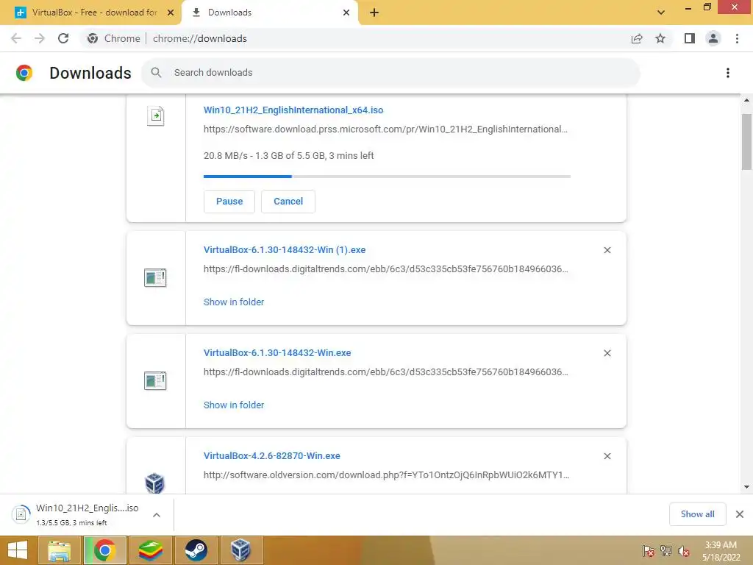753x565 pixels.
Task: Open Chrome's three-dot main menu
Action: tap(737, 38)
